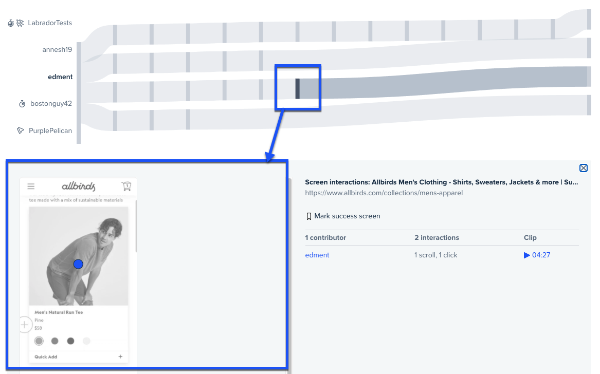Select the lightest color swatch for the tee
Screen dimensions: 600x374
86,341
